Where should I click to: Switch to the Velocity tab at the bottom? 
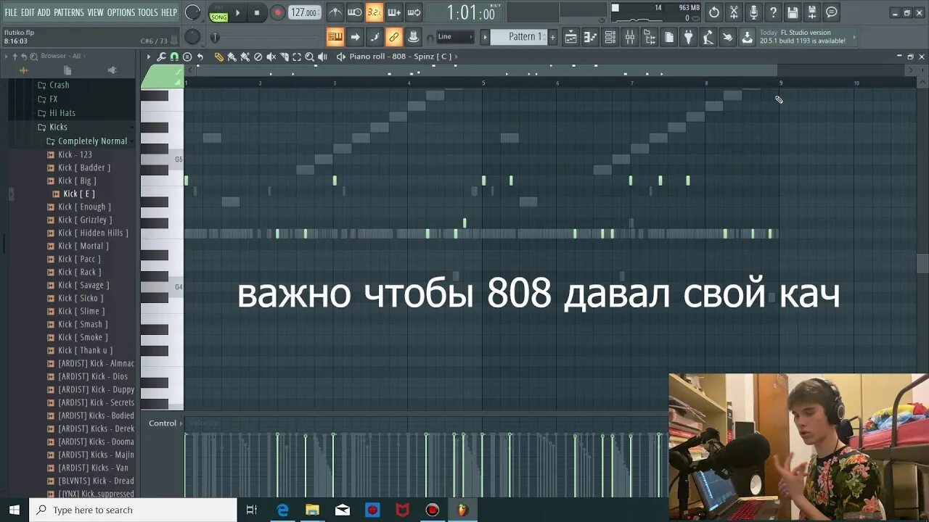pyautogui.click(x=202, y=423)
